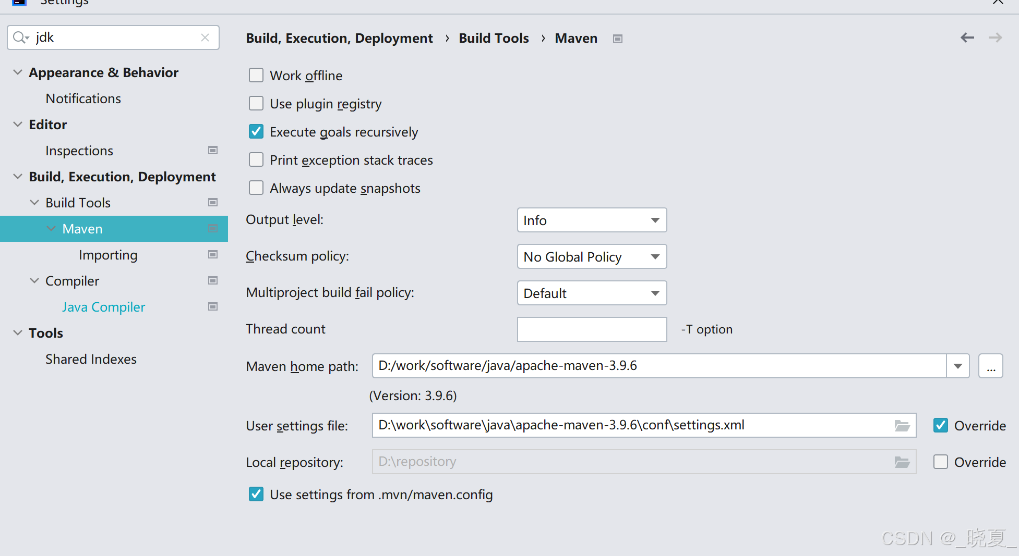Uncheck Override for User settings file

[x=941, y=426]
